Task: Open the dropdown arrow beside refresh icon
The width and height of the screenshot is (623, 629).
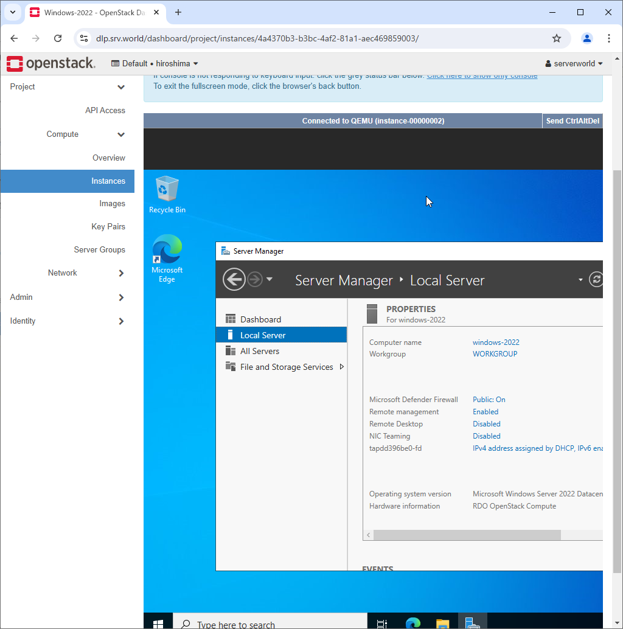Action: point(580,280)
